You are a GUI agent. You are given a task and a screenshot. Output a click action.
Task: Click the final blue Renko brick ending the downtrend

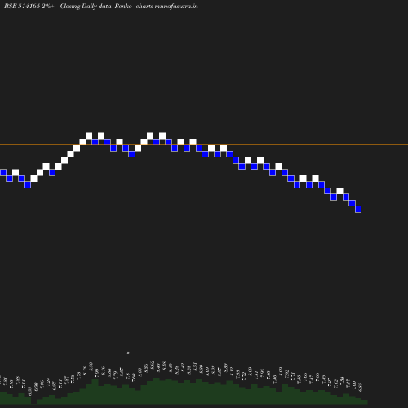(358, 209)
